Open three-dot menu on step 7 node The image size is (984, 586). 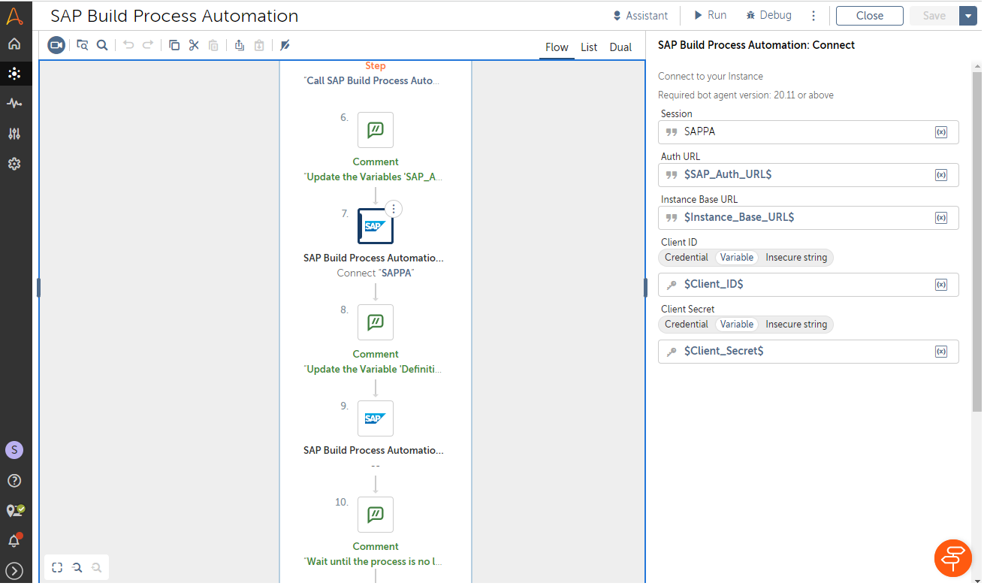coord(394,209)
